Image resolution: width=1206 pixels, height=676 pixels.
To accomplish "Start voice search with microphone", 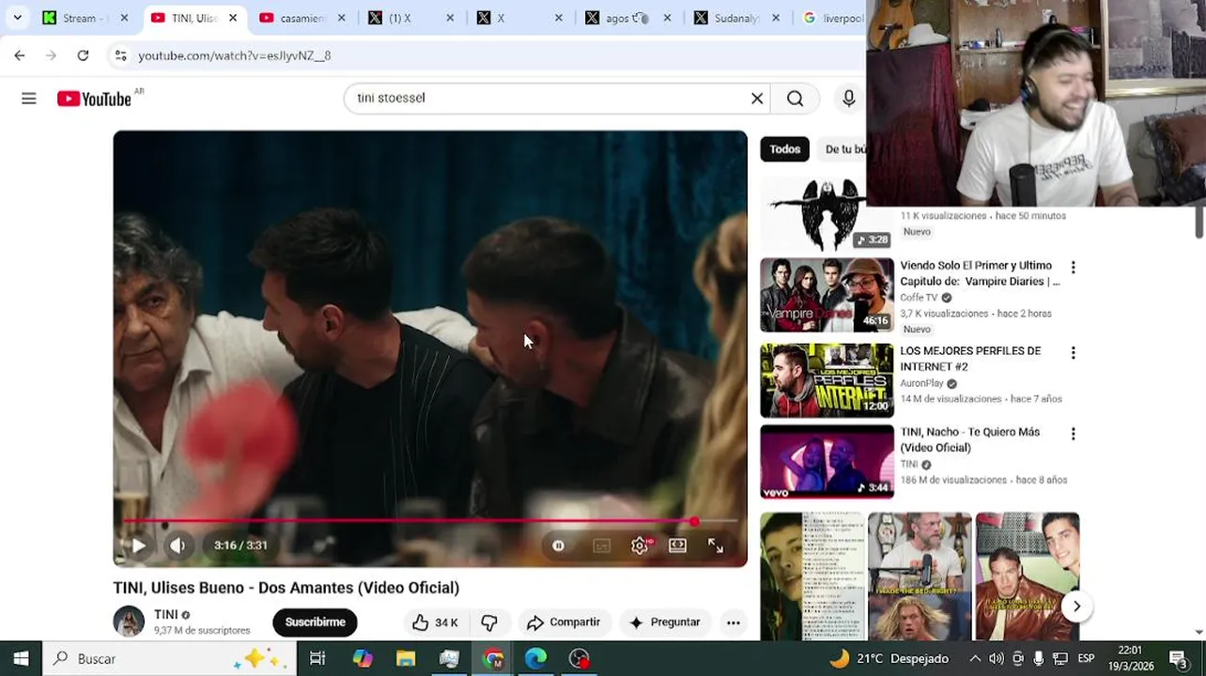I will pyautogui.click(x=848, y=99).
